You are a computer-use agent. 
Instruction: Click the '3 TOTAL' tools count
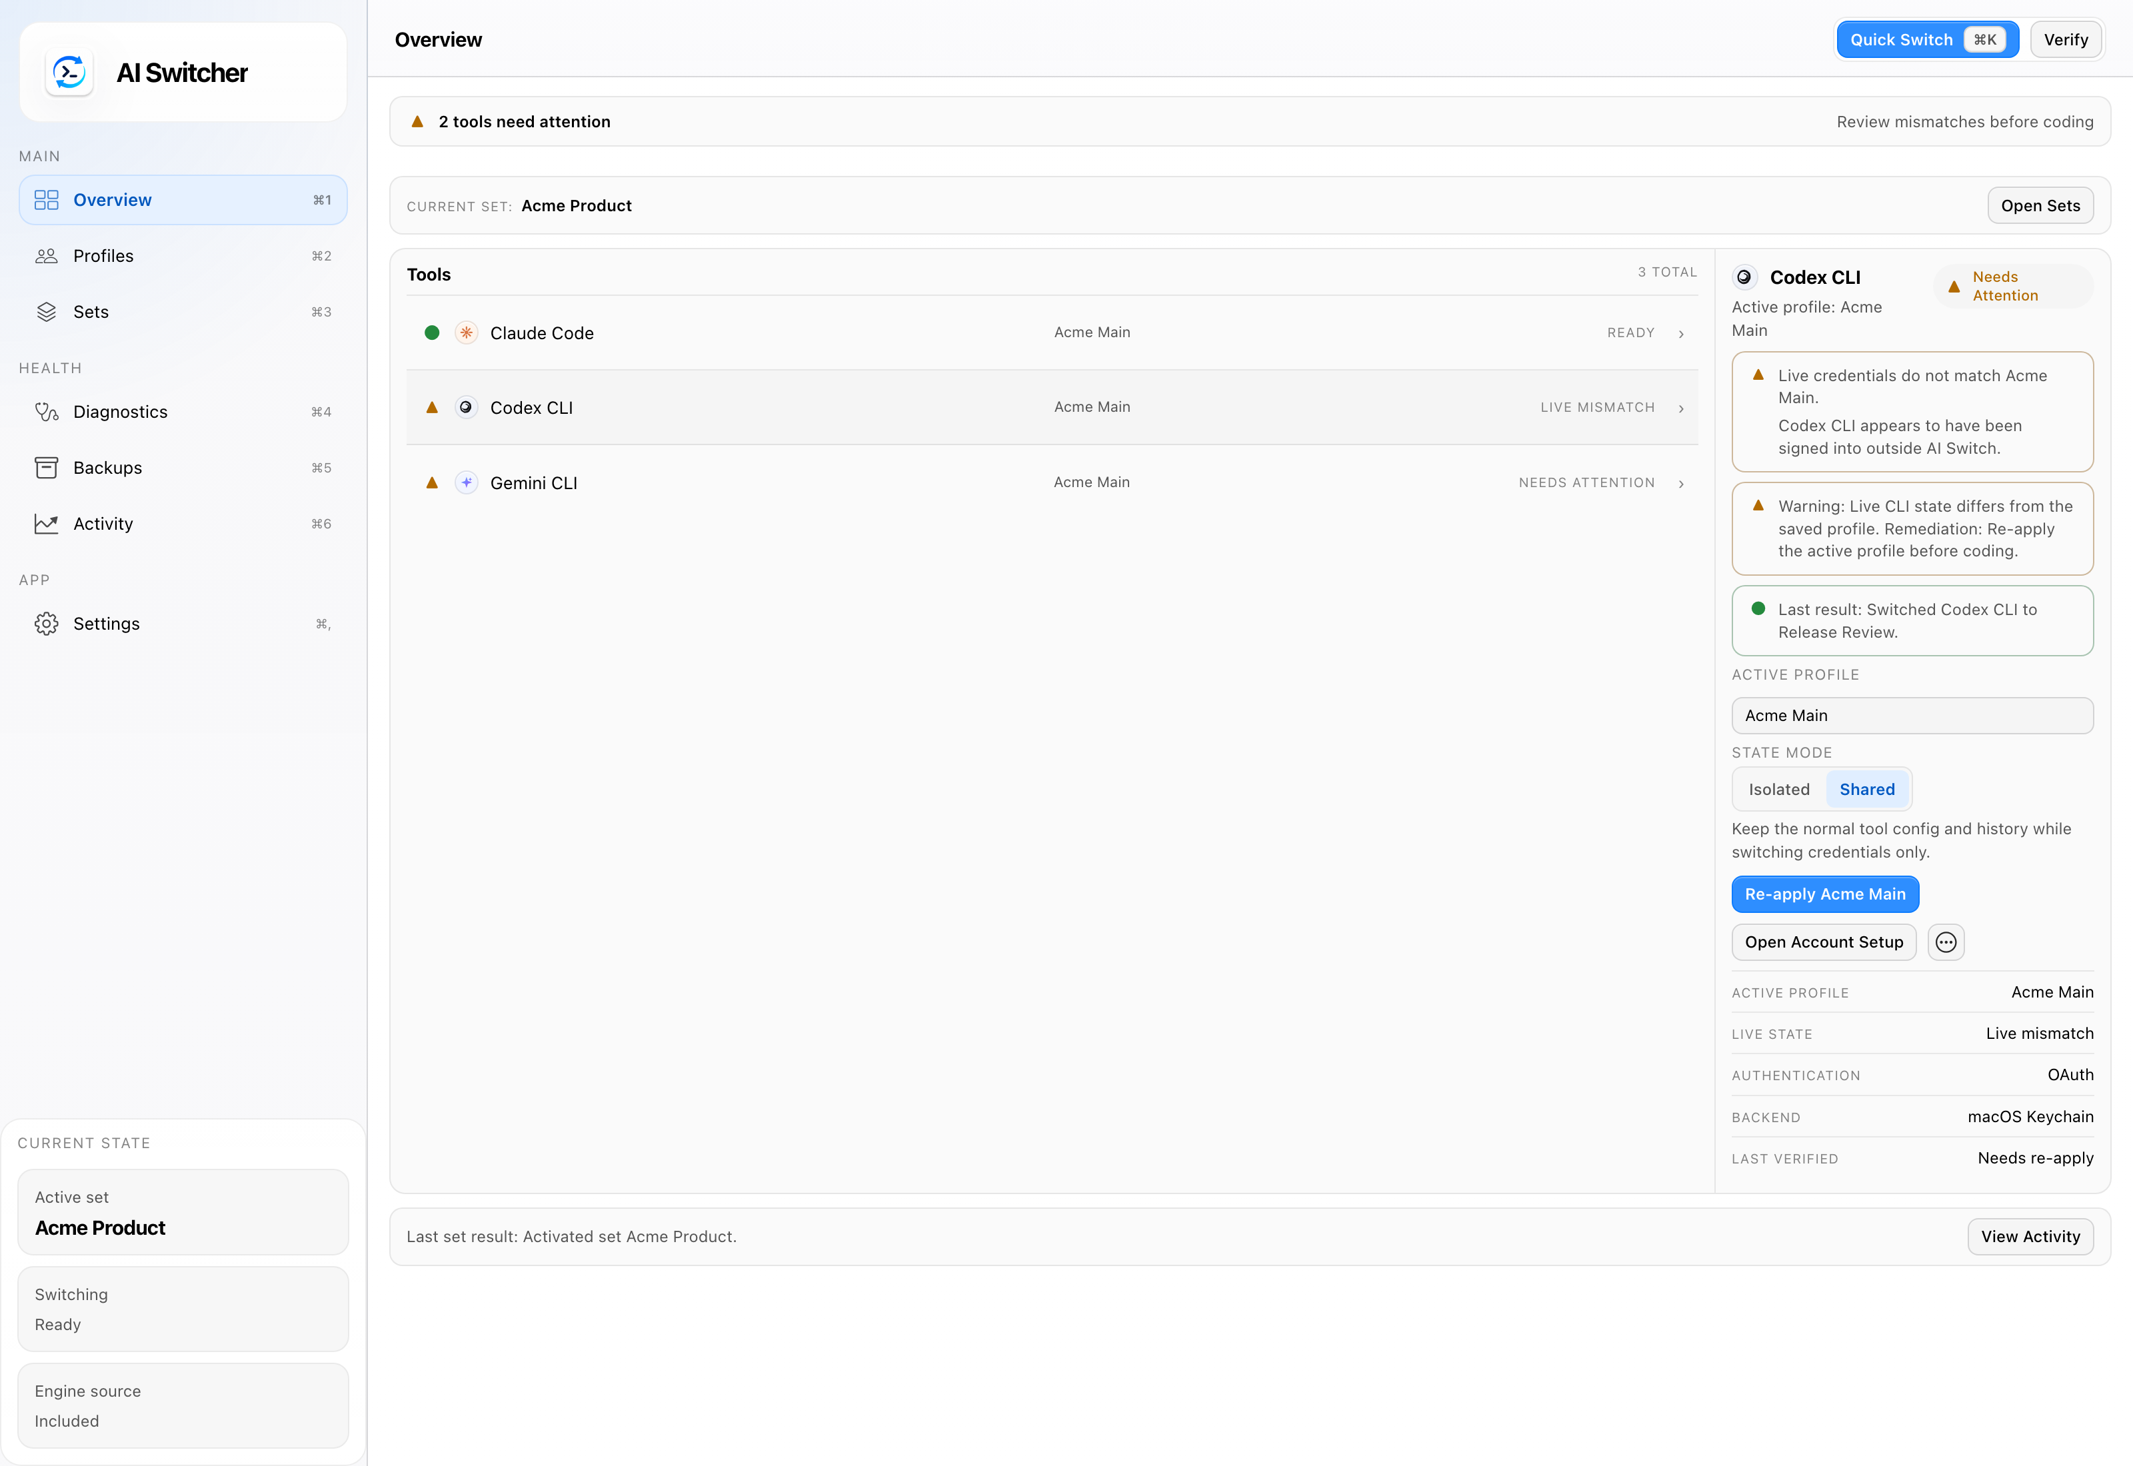1667,273
